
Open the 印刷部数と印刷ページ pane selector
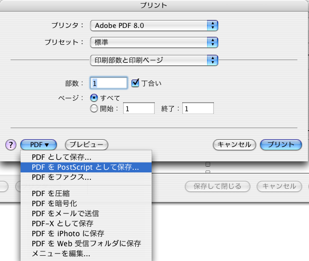coord(154,60)
